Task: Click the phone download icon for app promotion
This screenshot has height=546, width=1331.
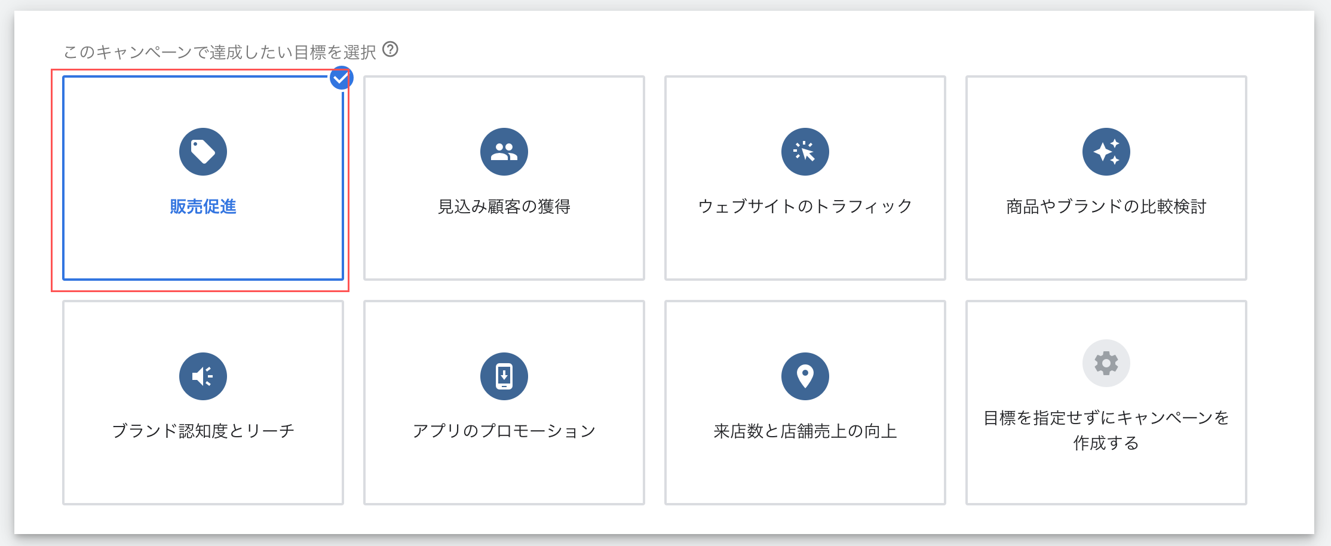Action: [504, 376]
